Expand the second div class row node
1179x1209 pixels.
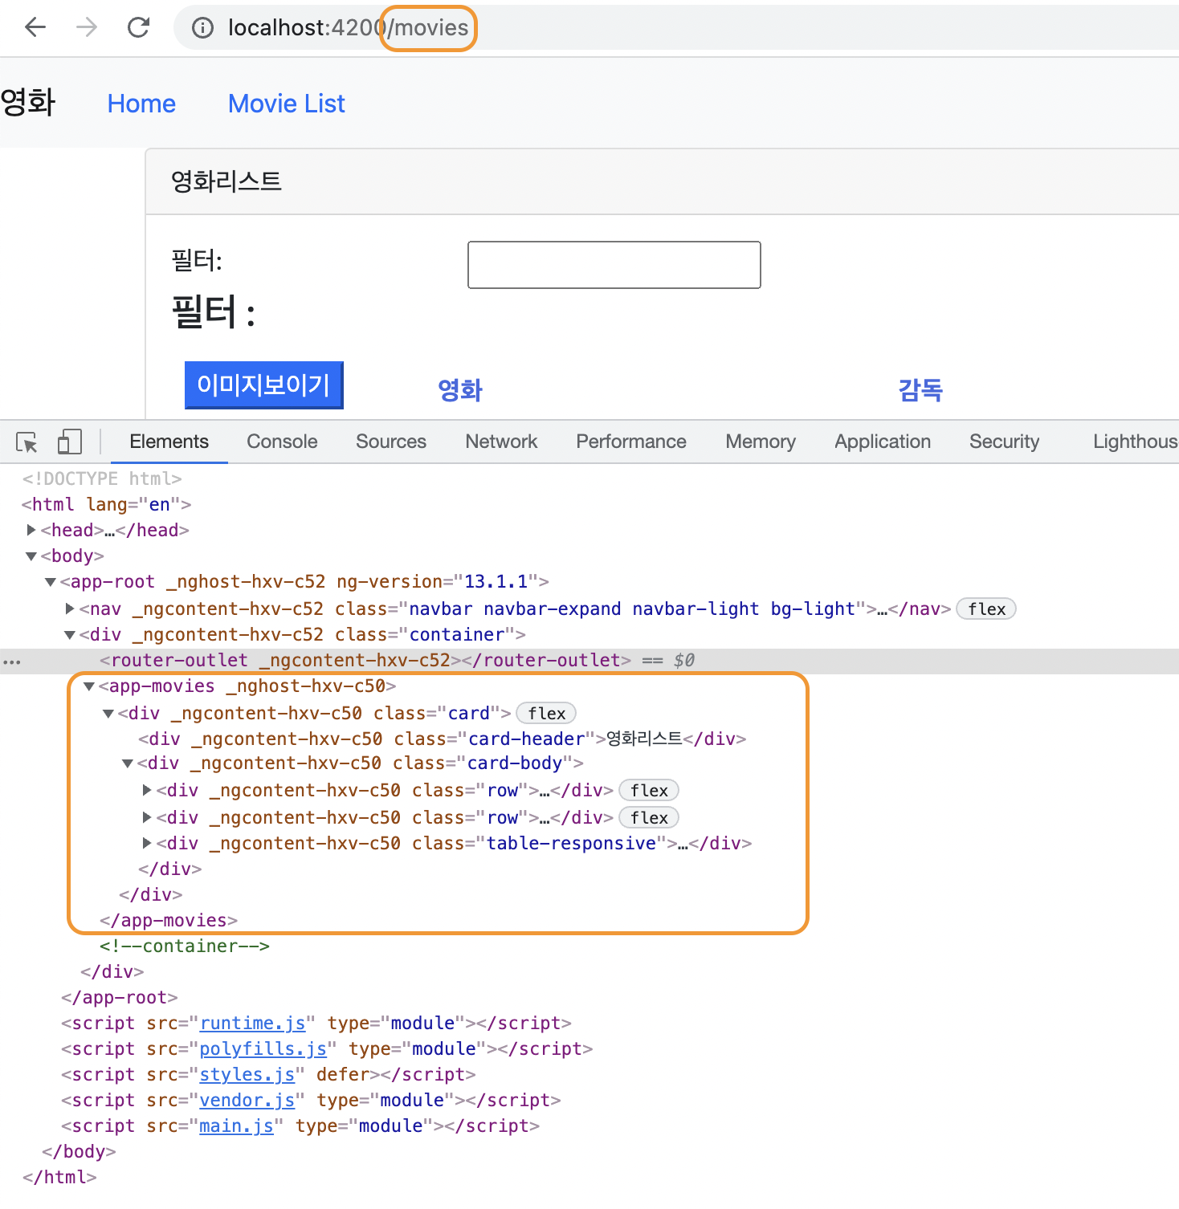pos(147,817)
